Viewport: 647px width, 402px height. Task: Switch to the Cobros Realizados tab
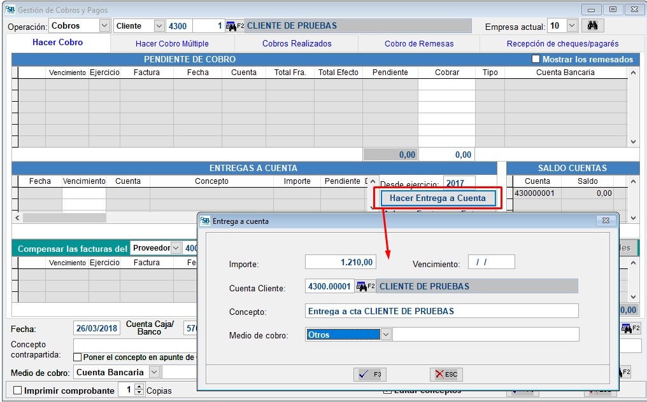297,44
